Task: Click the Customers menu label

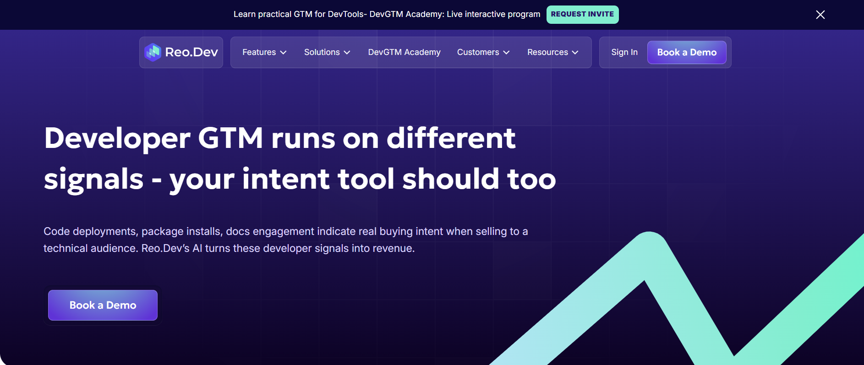Action: point(478,52)
